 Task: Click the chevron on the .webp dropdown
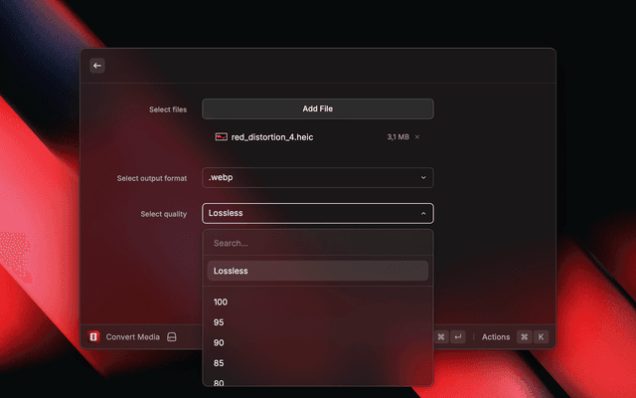point(423,177)
